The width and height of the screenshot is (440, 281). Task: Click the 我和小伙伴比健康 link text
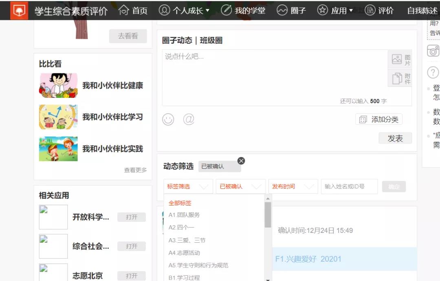(113, 85)
